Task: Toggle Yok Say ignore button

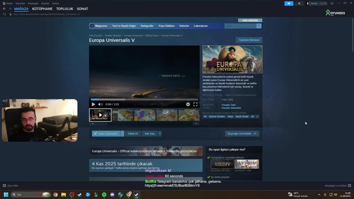Action: tap(149, 133)
